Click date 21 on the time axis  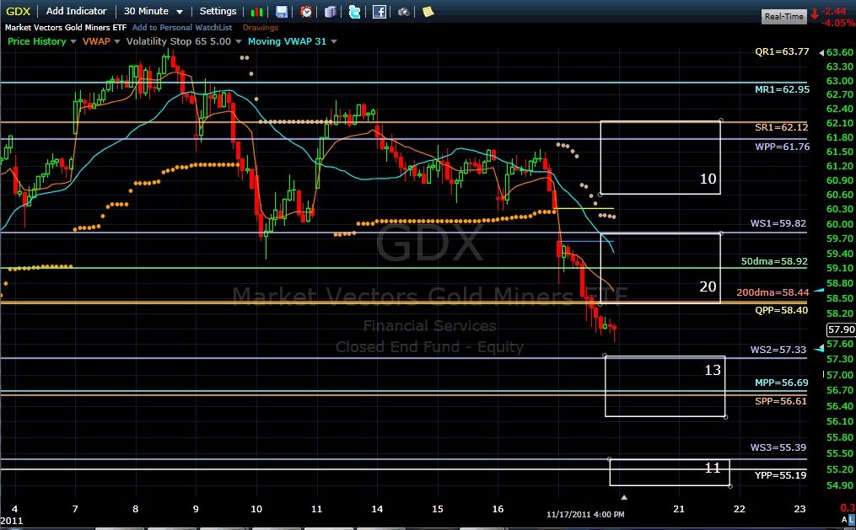point(679,509)
